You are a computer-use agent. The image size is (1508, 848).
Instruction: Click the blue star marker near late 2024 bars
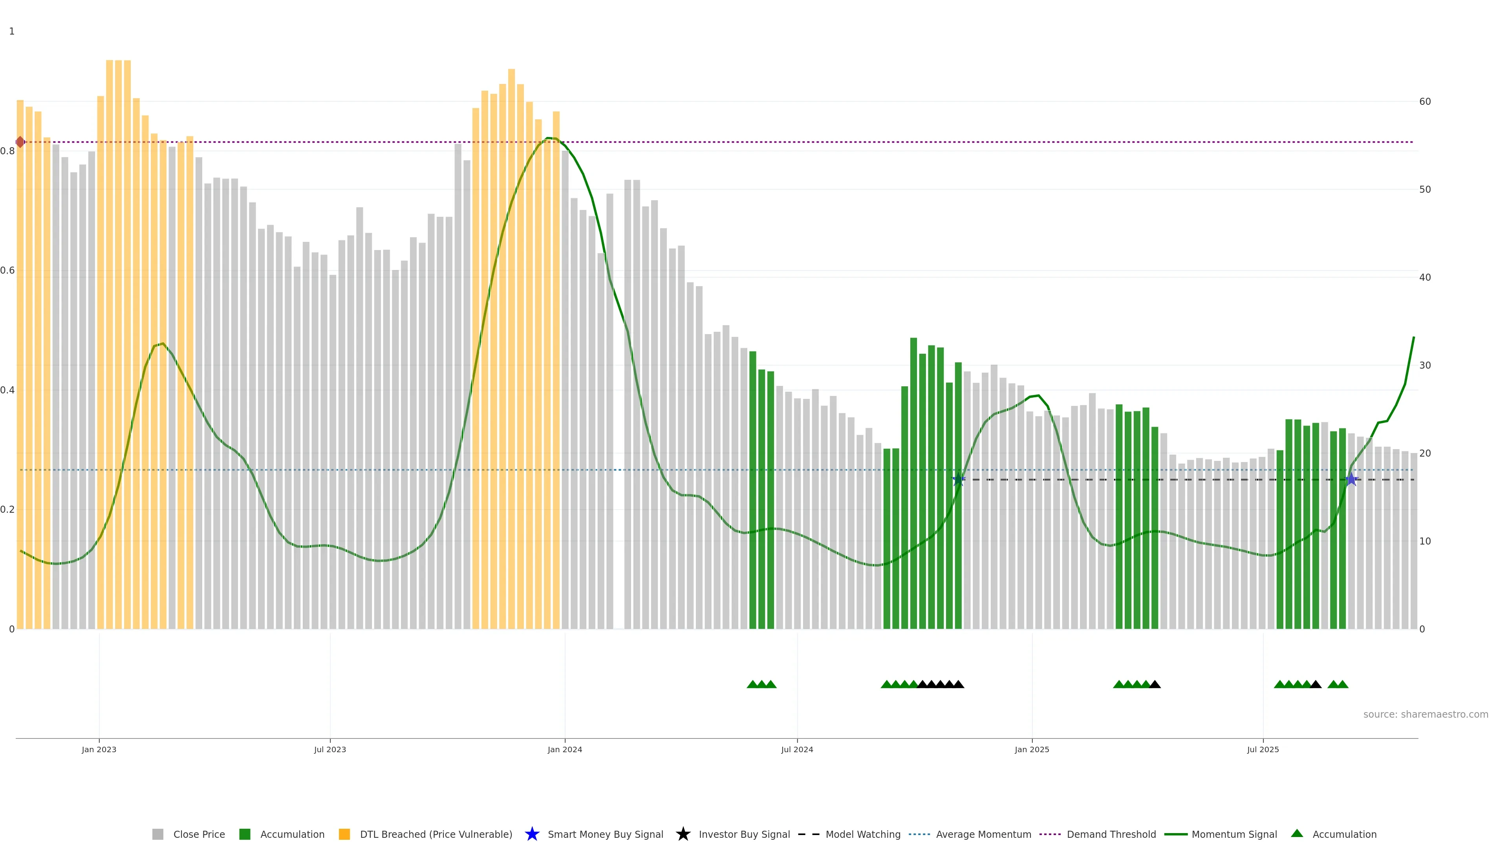point(958,480)
